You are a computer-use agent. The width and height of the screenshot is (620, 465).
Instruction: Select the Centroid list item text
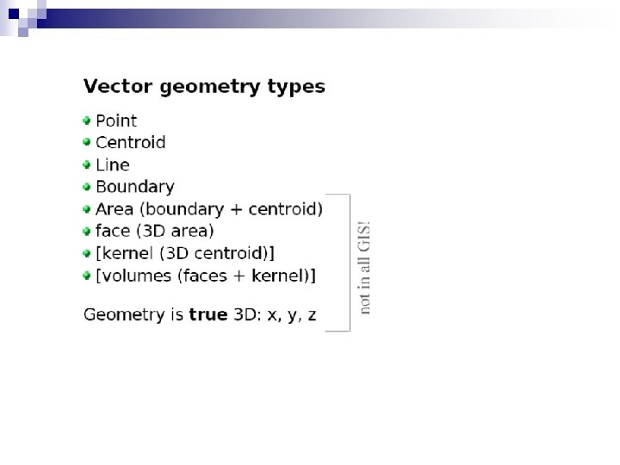click(131, 142)
